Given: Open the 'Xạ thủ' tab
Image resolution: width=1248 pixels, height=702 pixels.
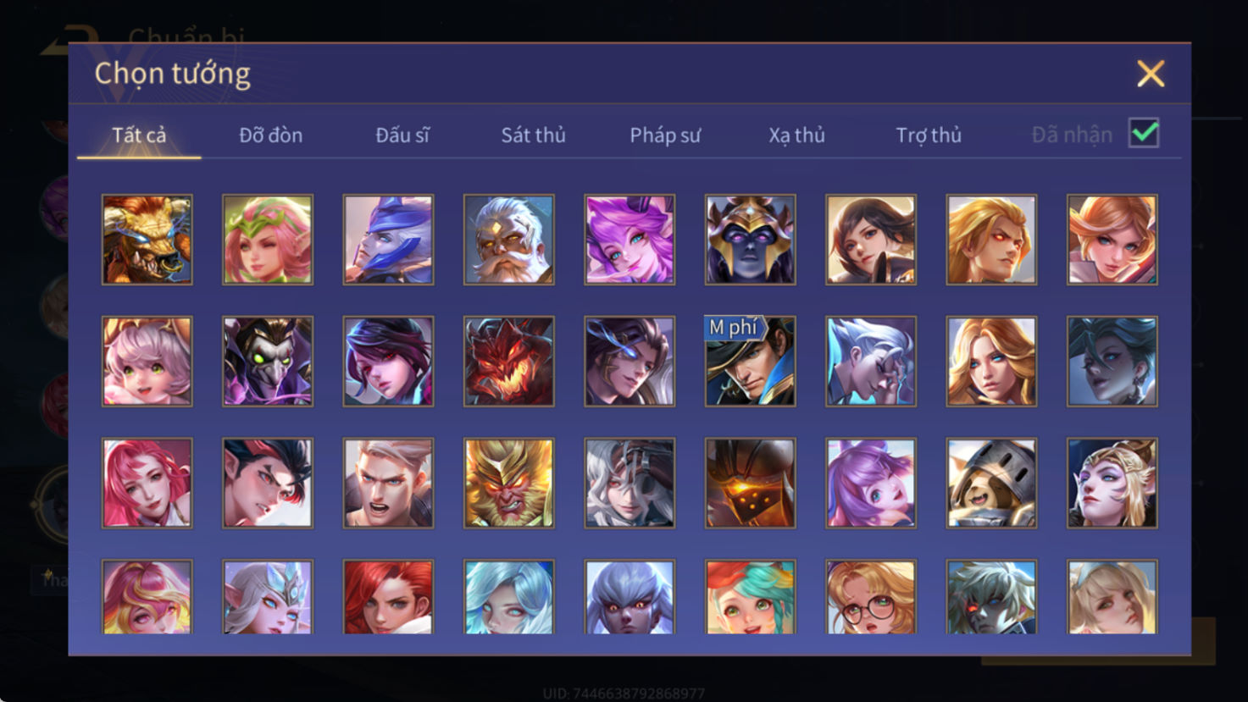Looking at the screenshot, I should 796,135.
